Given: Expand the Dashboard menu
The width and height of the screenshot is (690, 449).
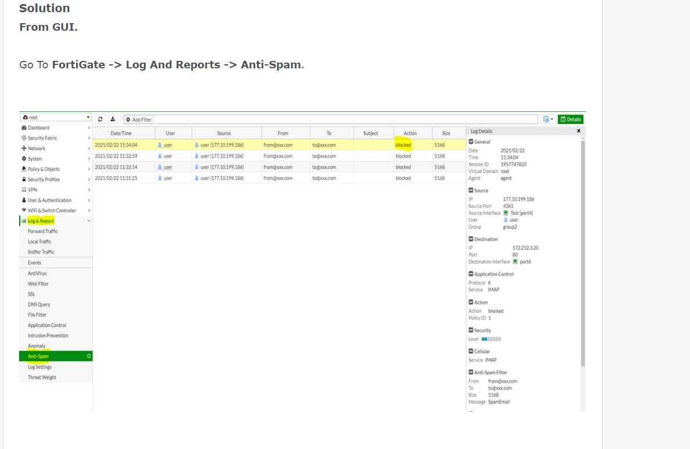Looking at the screenshot, I should 56,128.
